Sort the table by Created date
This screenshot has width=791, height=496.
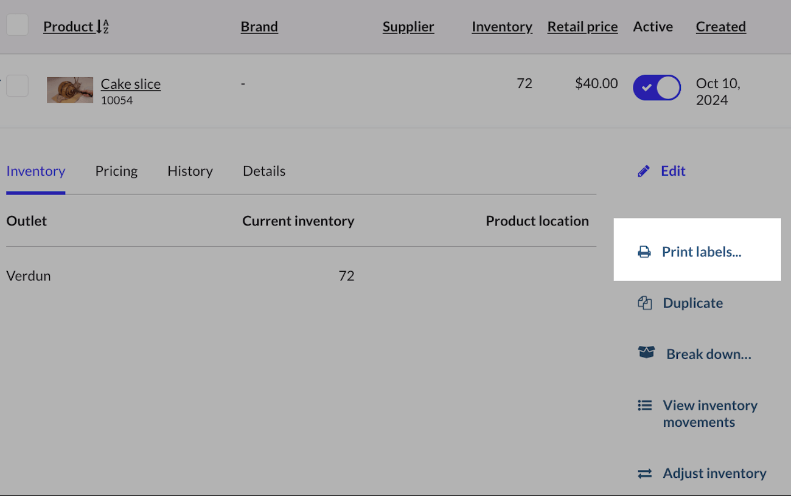pyautogui.click(x=720, y=27)
